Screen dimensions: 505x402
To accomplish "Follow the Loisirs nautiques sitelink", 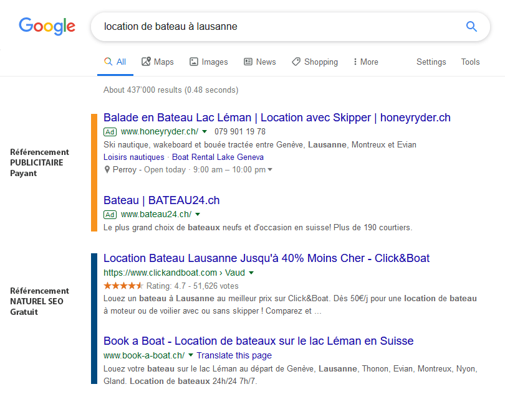I will point(133,157).
